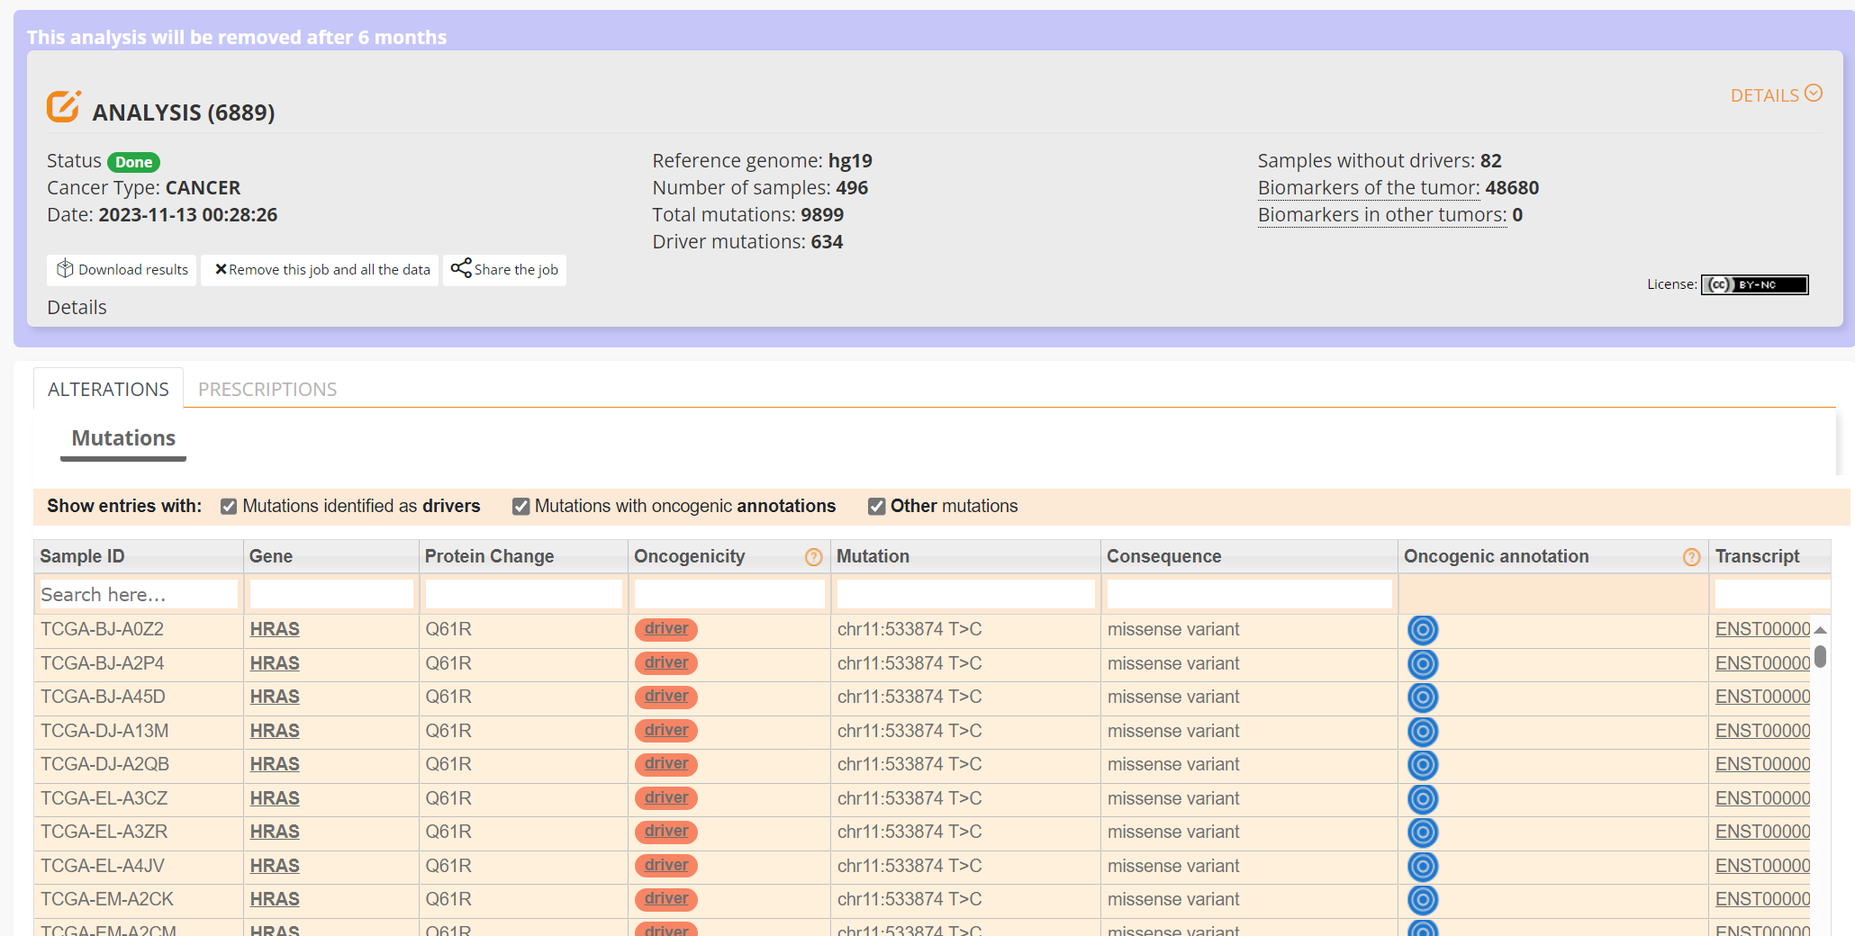The width and height of the screenshot is (1855, 936).
Task: Open HRAS gene link for TCGA-BJ-A2P4
Action: point(275,663)
